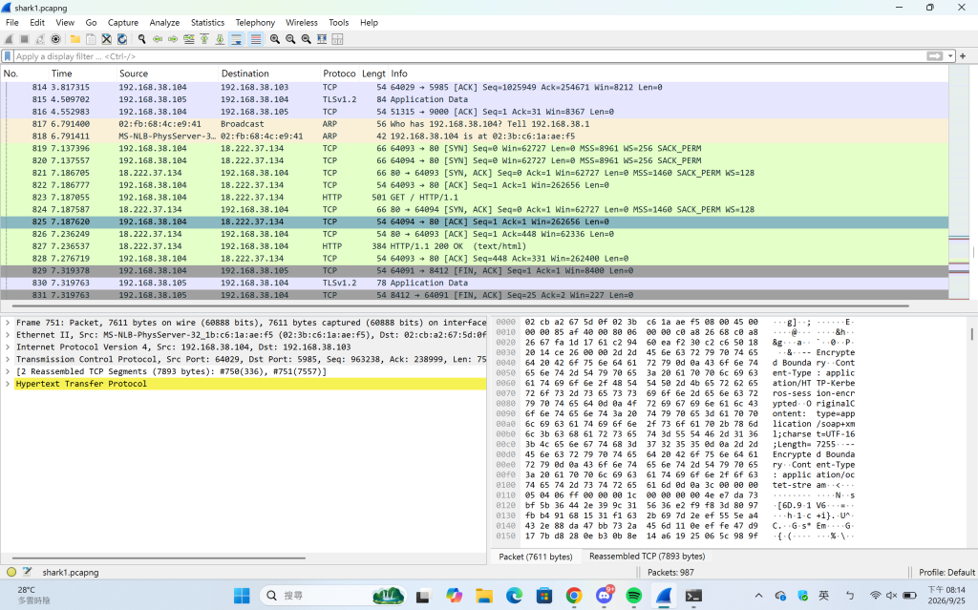This screenshot has height=610, width=978.
Task: Expand the Reassembled TCP Segments row
Action: [8, 371]
